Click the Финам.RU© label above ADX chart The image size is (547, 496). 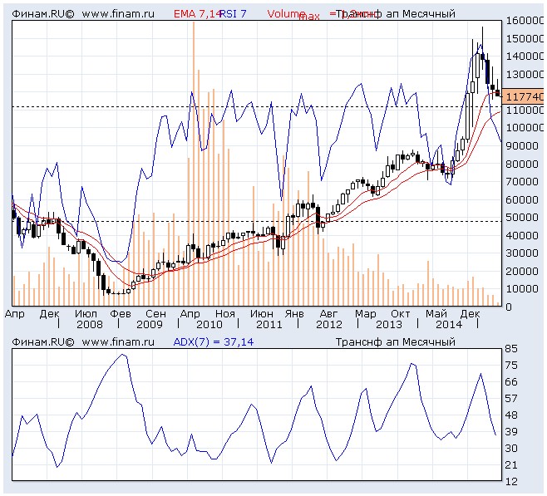coord(43,342)
